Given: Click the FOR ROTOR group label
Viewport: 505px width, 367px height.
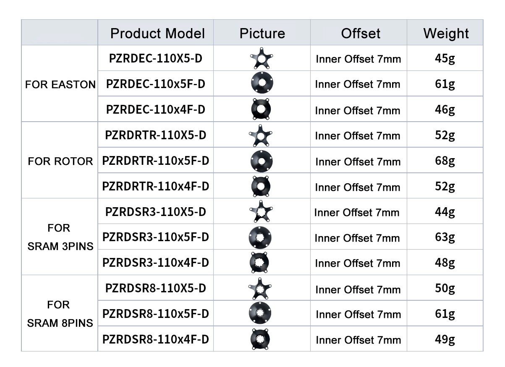Looking at the screenshot, I should click(x=60, y=161).
